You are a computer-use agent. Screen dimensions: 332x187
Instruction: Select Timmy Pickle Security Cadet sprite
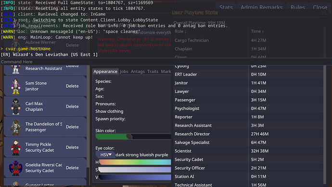[16, 147]
